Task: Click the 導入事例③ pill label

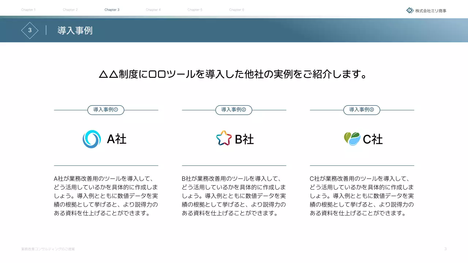Action: point(362,110)
